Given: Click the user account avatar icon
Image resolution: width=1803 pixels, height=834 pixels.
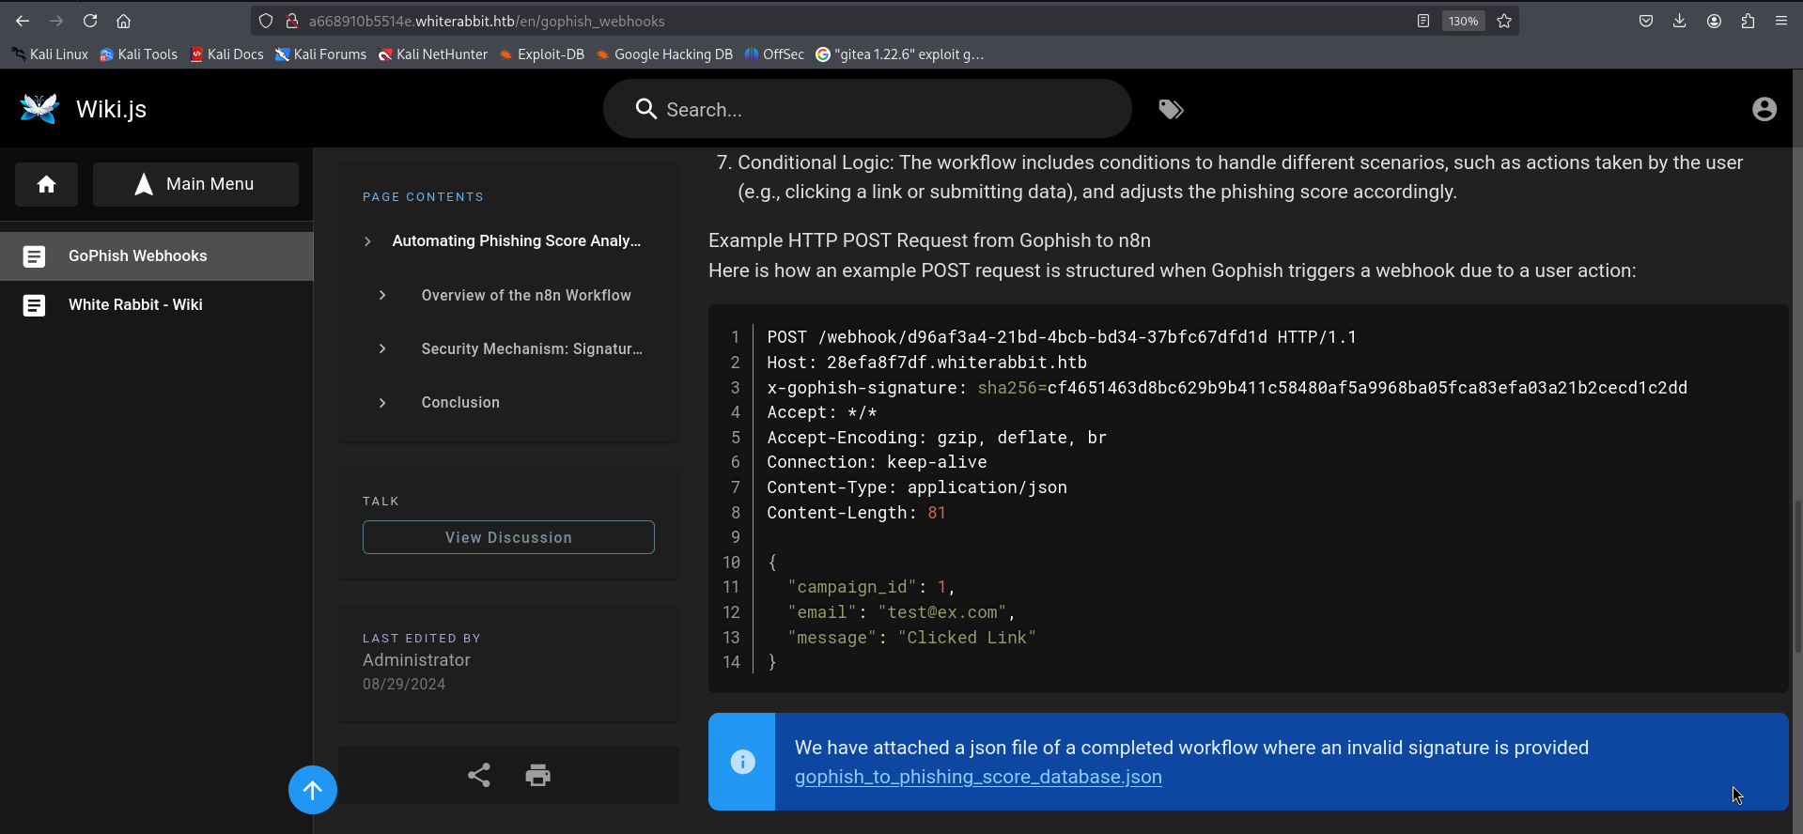Looking at the screenshot, I should pyautogui.click(x=1764, y=110).
